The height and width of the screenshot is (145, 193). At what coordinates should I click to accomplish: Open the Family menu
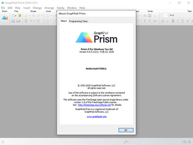tap(60, 7)
